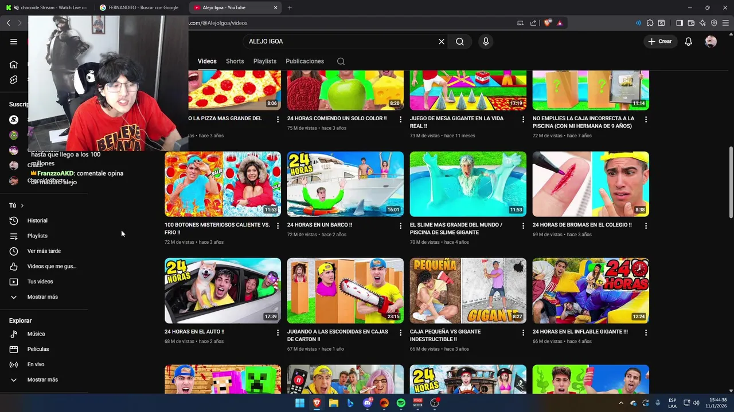Image resolution: width=734 pixels, height=412 pixels.
Task: Open Brave VPN shield icon
Action: (714, 23)
